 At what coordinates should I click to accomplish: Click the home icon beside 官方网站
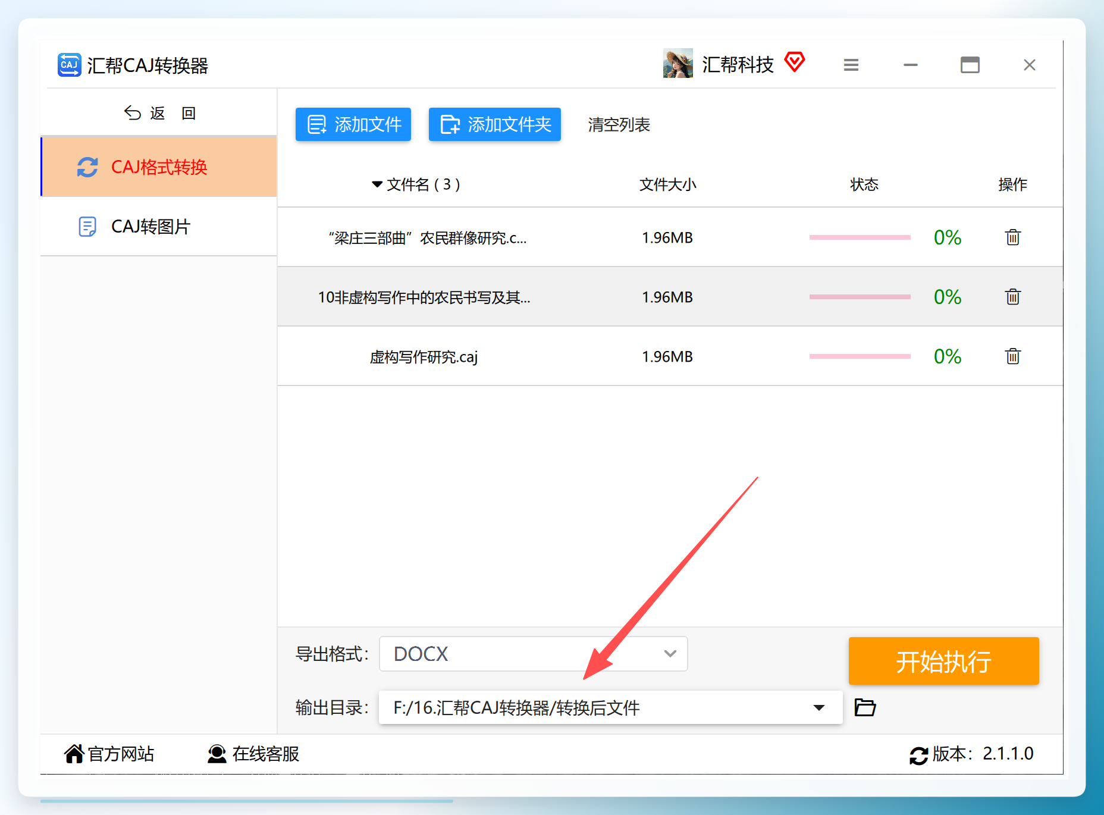coord(74,753)
